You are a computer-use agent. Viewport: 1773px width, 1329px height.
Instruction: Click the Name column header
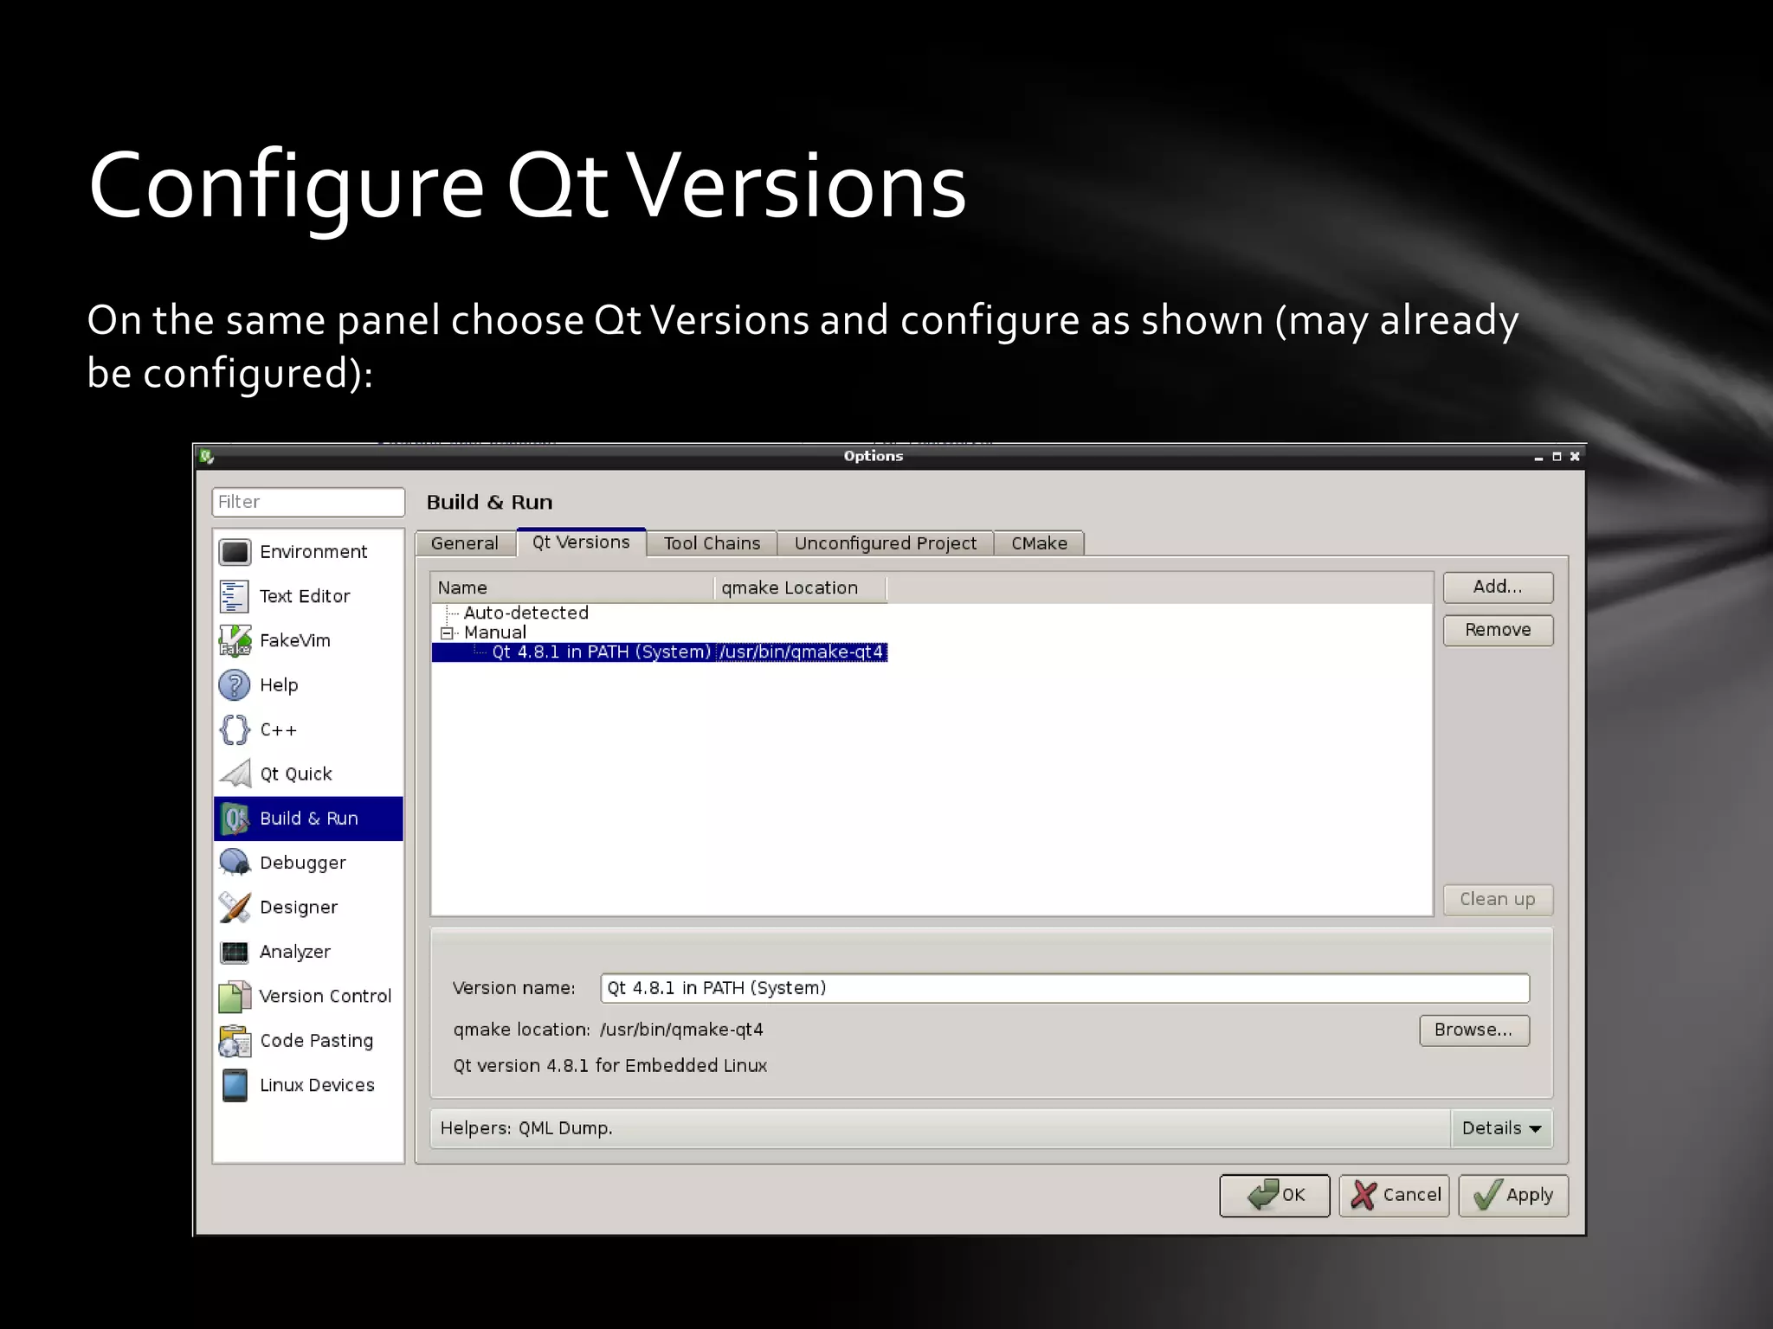click(573, 587)
